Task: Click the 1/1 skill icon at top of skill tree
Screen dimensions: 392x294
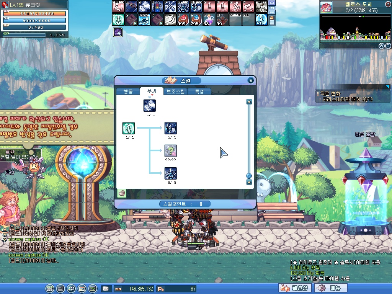Action: [x=150, y=106]
